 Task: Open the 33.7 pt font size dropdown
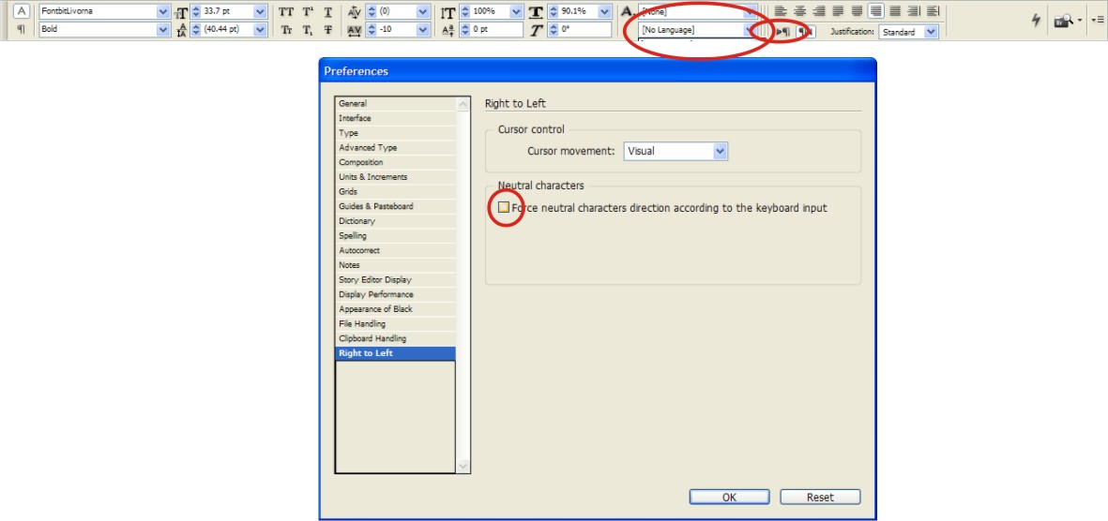point(261,12)
